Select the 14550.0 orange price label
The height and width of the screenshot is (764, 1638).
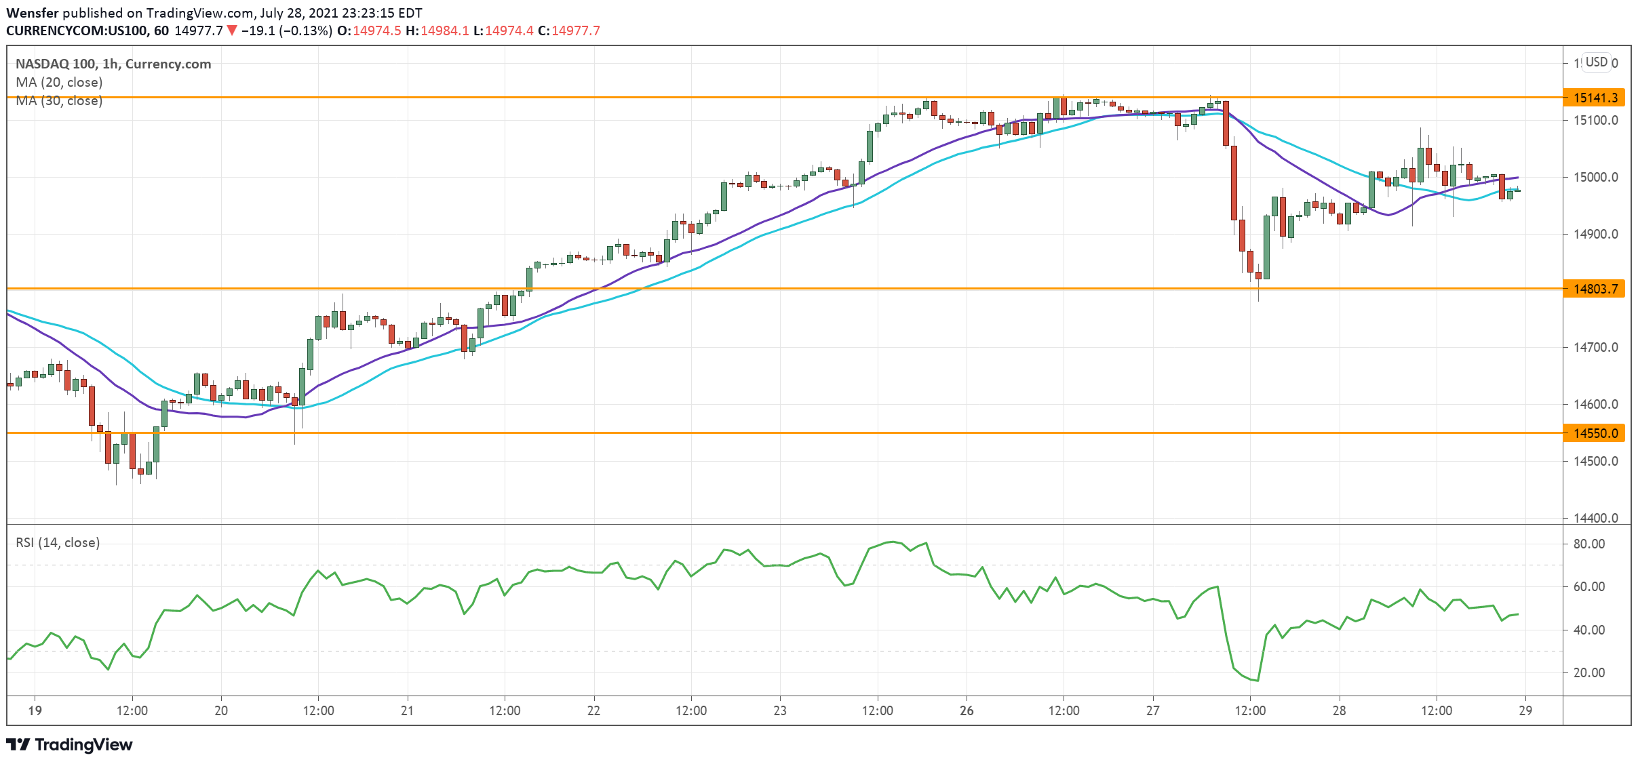[1595, 433]
